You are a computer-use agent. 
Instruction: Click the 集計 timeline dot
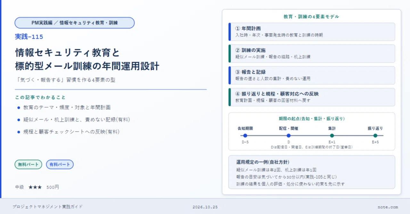[x=332, y=135]
